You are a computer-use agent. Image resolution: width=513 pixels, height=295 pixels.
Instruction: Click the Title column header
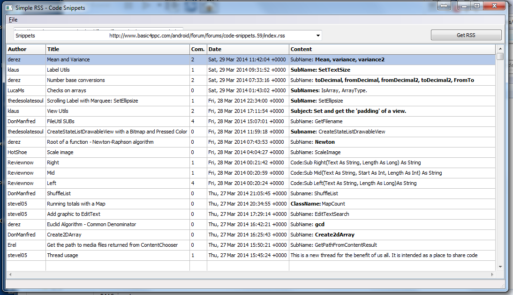click(x=117, y=49)
